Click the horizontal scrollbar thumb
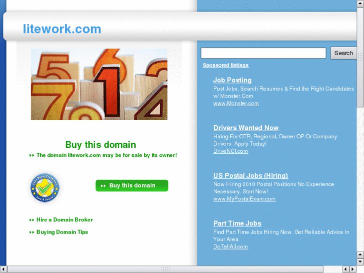This screenshot has height=273, width=364. click(165, 269)
